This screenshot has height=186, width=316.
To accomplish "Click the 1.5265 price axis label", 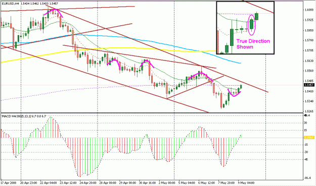I will coord(309,111).
